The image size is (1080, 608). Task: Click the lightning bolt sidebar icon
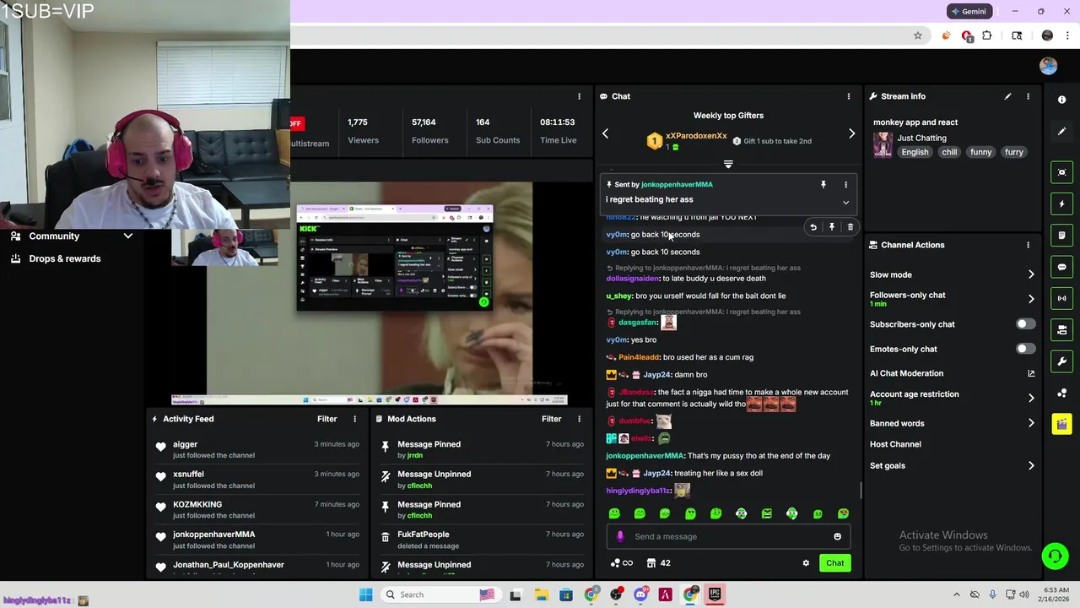point(1061,204)
